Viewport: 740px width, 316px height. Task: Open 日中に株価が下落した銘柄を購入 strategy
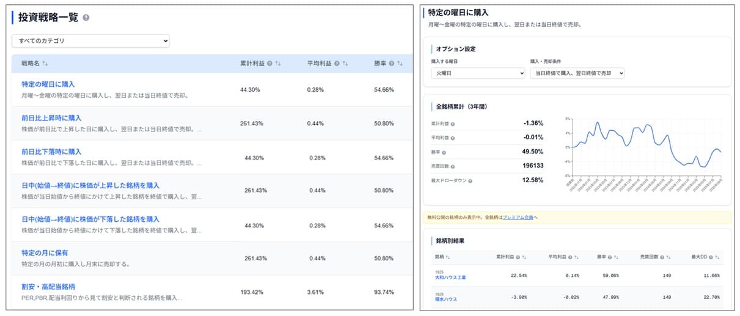pyautogui.click(x=90, y=219)
